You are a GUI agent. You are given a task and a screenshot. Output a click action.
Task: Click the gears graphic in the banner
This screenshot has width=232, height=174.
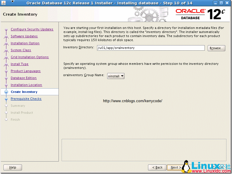point(148,13)
